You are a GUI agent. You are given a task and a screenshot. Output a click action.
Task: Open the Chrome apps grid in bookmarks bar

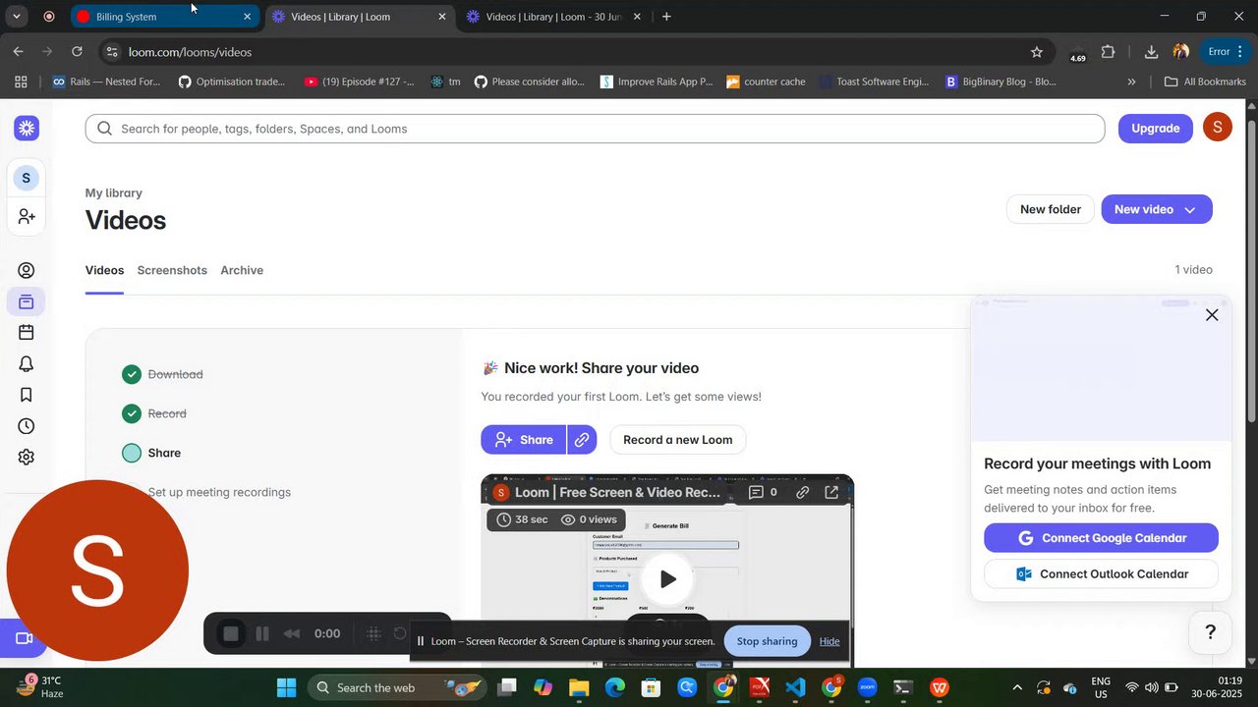tap(21, 82)
